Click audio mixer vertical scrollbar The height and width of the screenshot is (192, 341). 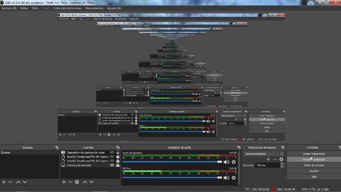click(239, 168)
